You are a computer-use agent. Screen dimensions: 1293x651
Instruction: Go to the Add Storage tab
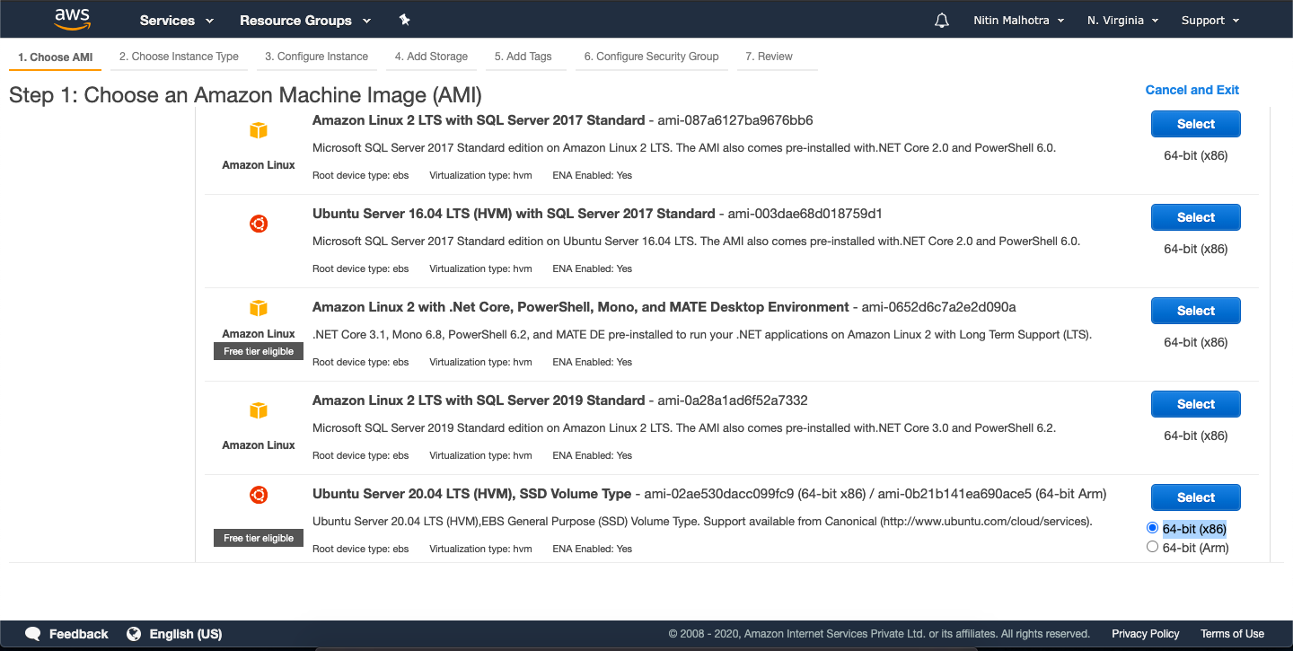(431, 57)
